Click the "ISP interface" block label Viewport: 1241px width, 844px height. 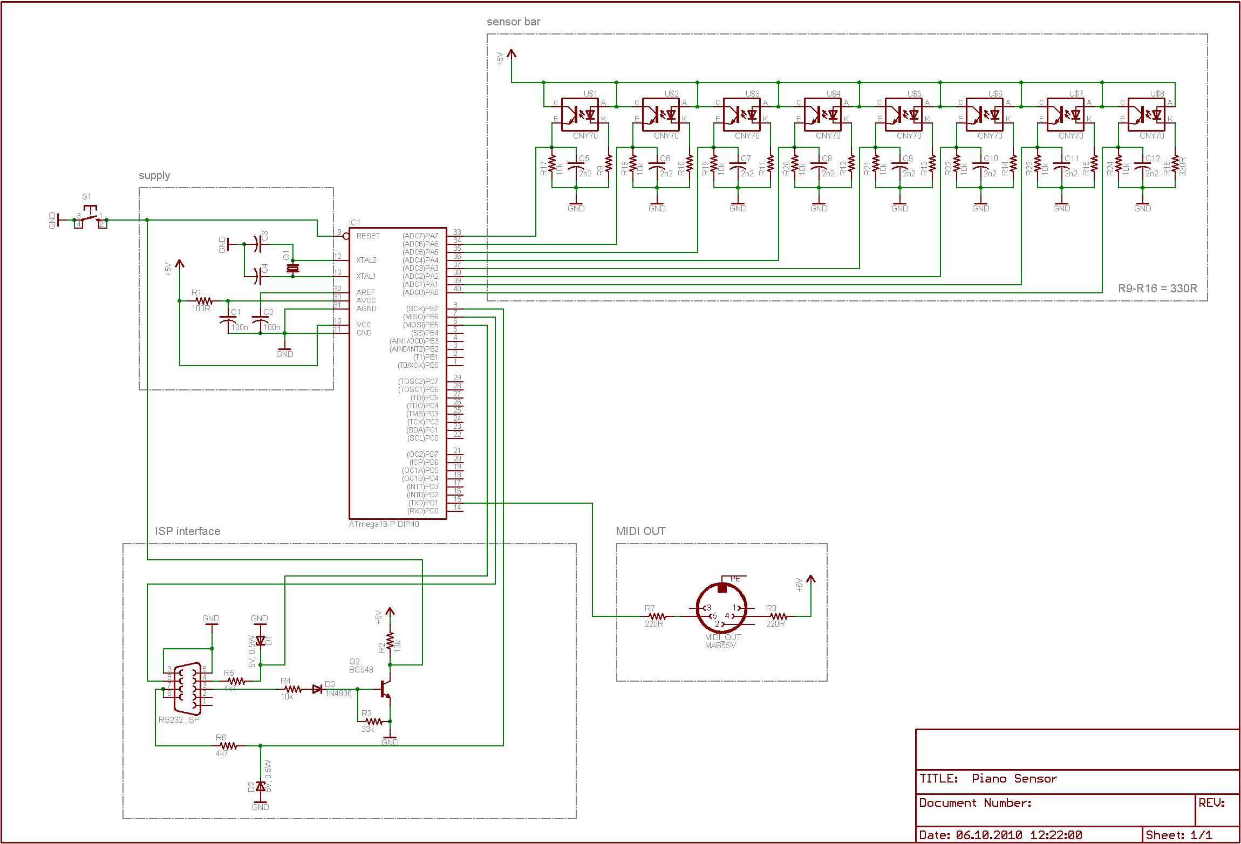pyautogui.click(x=188, y=531)
